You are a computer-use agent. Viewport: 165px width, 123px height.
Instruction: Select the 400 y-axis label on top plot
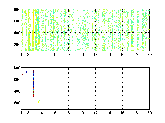click(17, 33)
